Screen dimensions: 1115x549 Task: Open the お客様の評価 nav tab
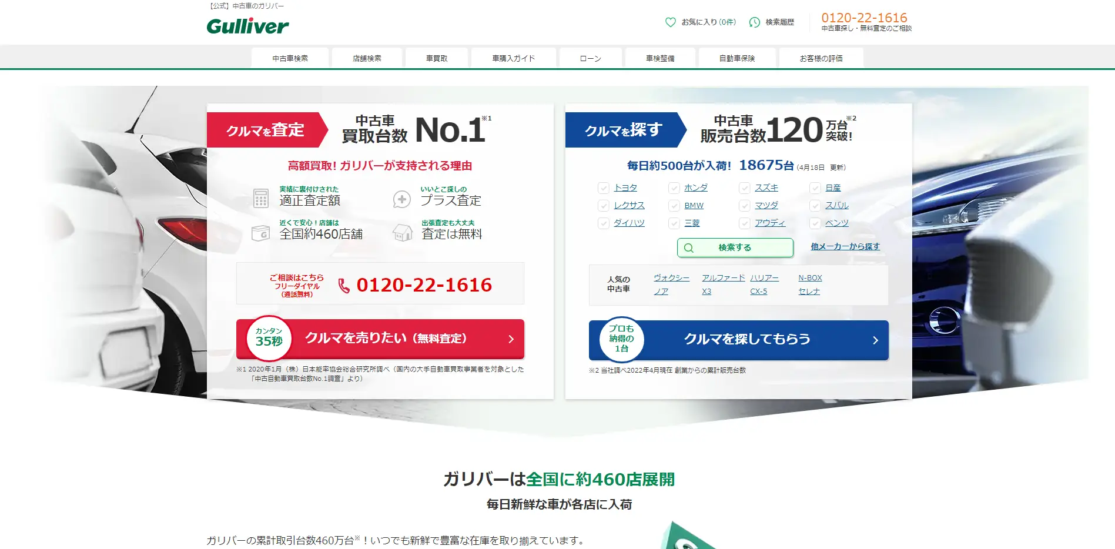coord(821,58)
